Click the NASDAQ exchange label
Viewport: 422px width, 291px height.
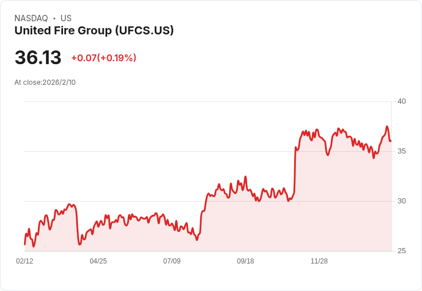pos(31,18)
